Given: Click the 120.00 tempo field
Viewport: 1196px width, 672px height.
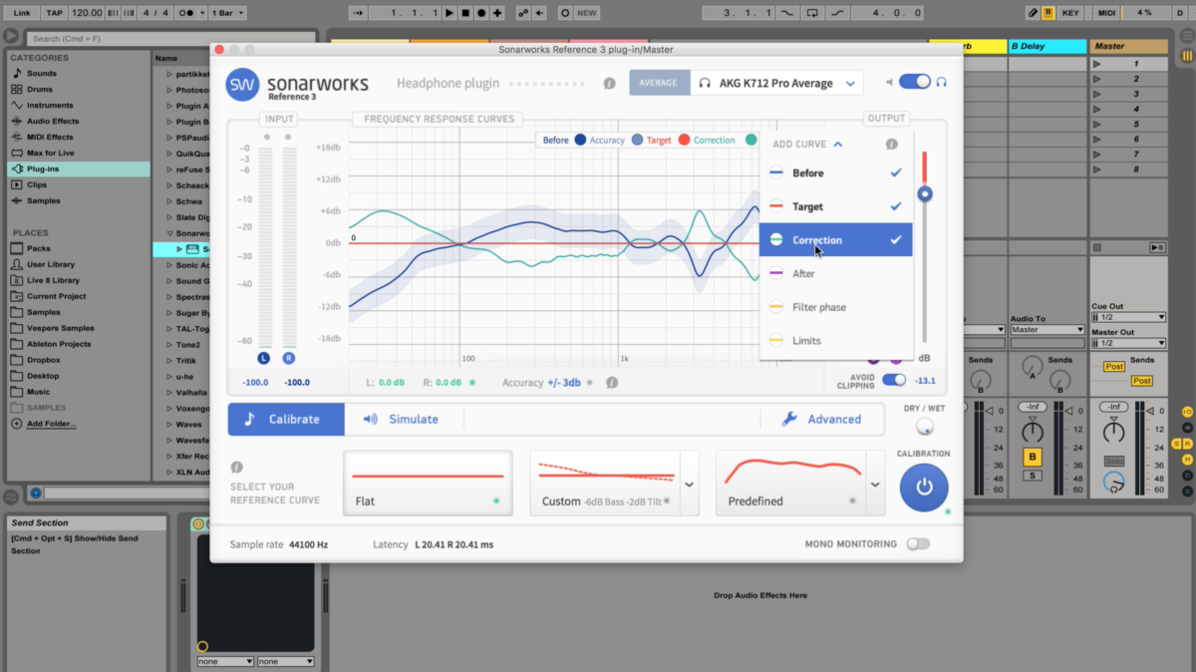Looking at the screenshot, I should point(88,13).
